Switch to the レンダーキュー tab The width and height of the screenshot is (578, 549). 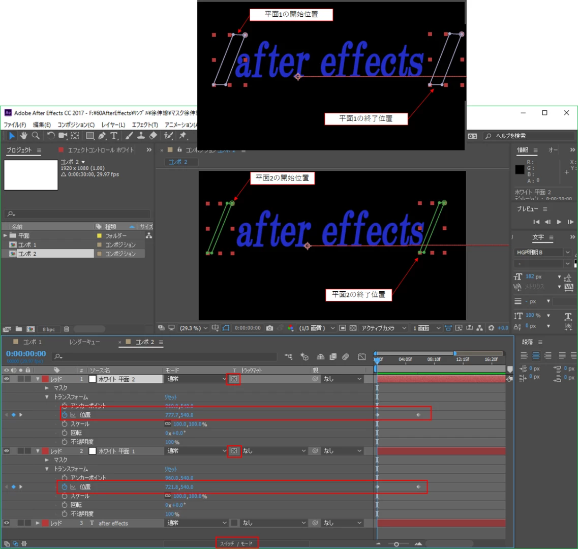pos(84,342)
